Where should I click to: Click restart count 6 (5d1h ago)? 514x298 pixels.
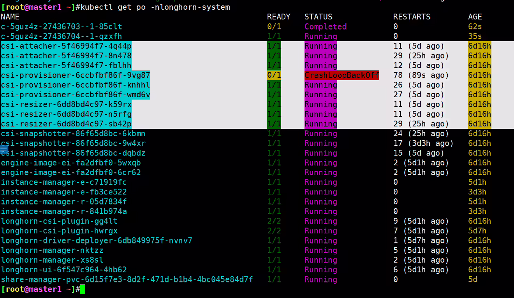tap(421, 270)
